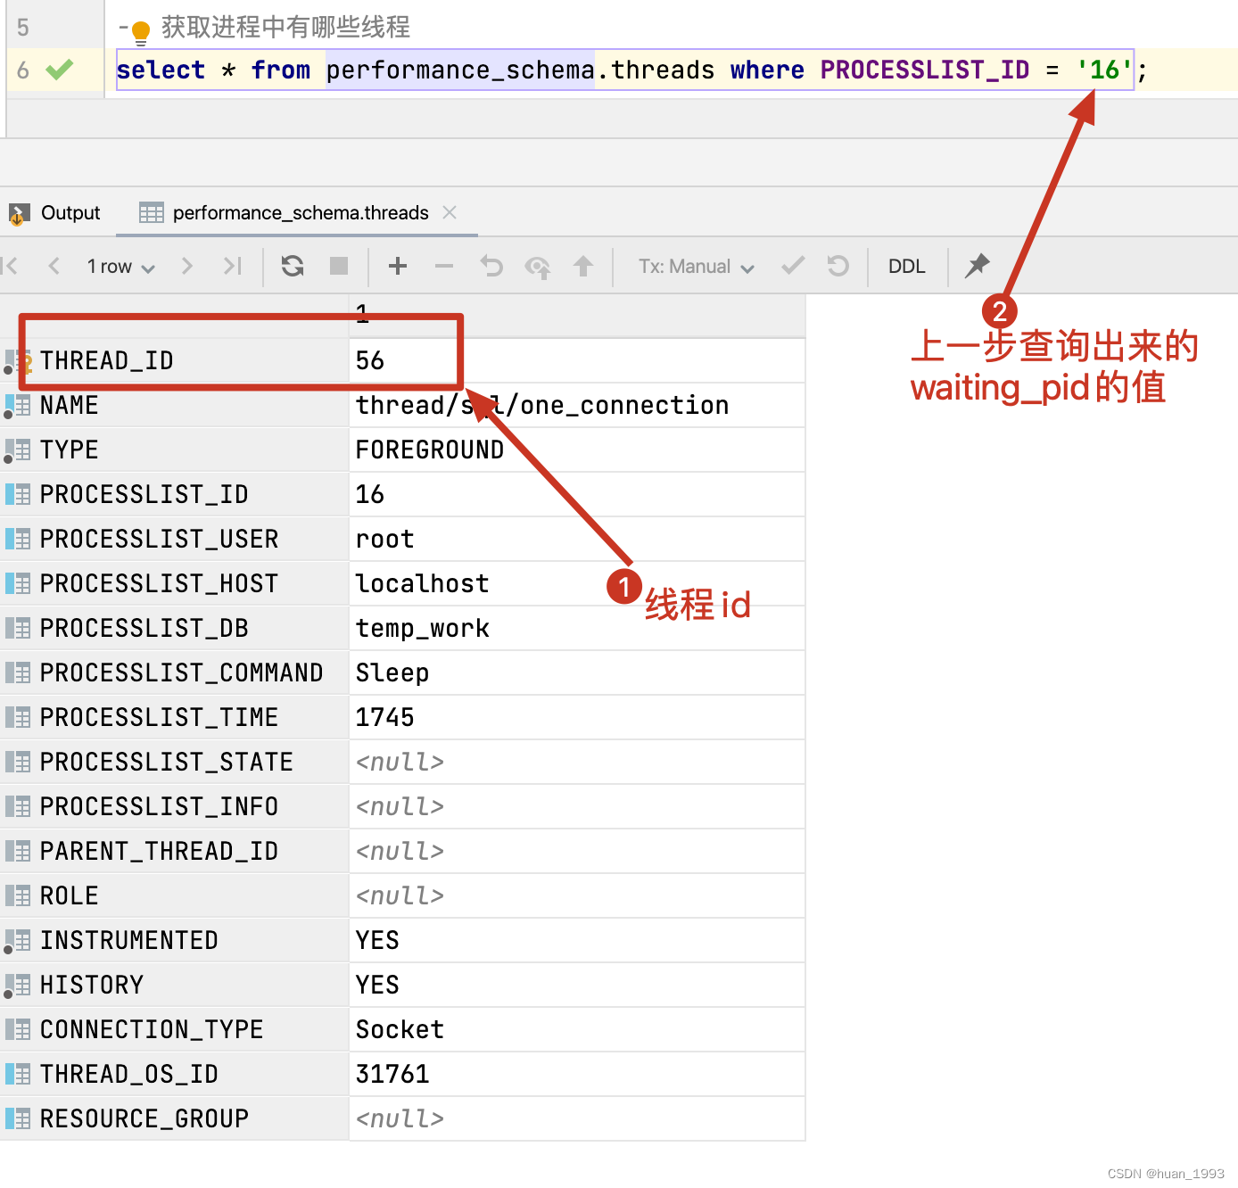This screenshot has width=1238, height=1188.
Task: Click the 'temp_work' value cell
Action: 577,628
